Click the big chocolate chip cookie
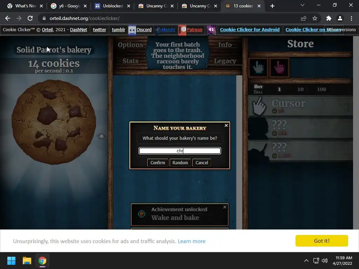359x269 pixels. 54,122
